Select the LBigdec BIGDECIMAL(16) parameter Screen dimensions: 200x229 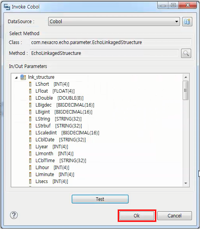click(65, 105)
